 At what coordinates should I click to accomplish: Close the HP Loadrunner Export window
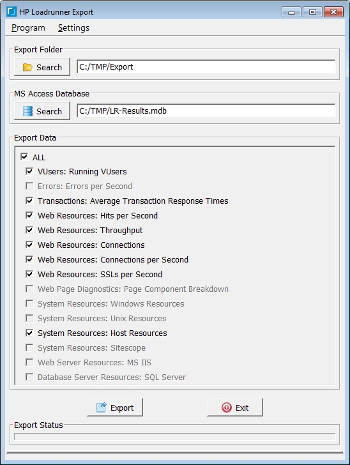point(333,12)
